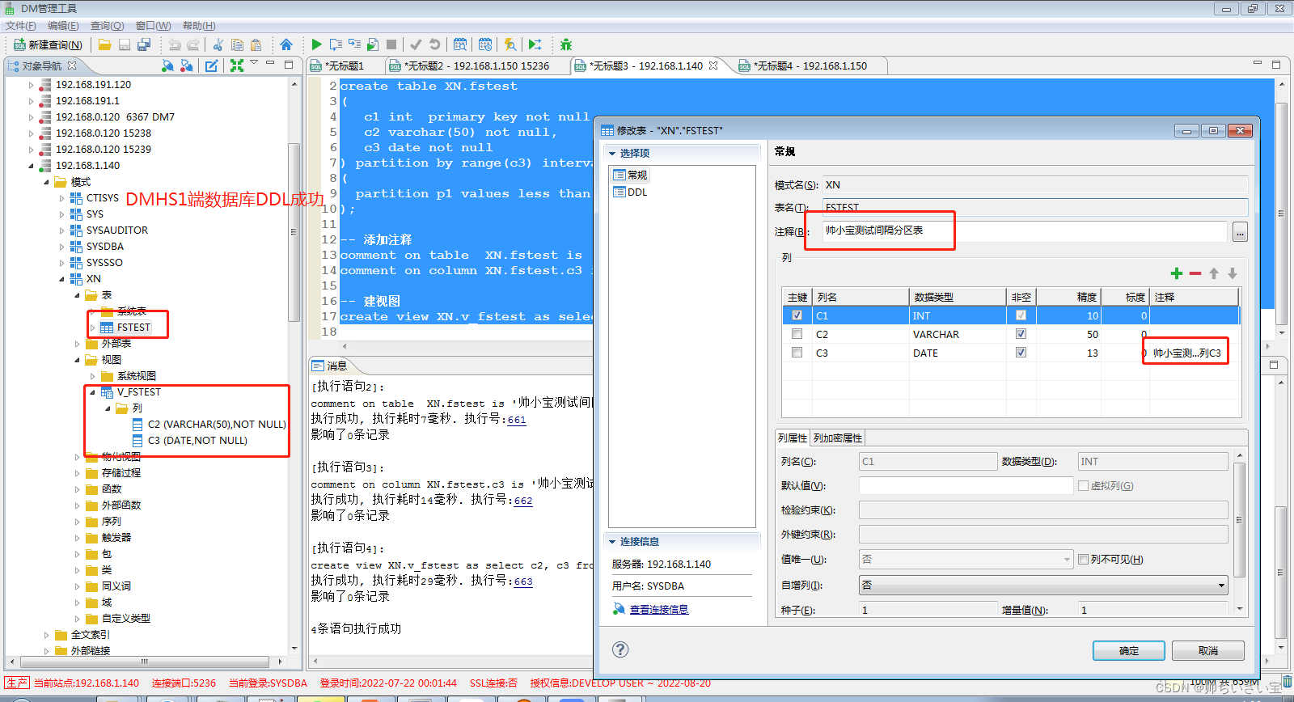Open file using the folder icon

tap(105, 44)
